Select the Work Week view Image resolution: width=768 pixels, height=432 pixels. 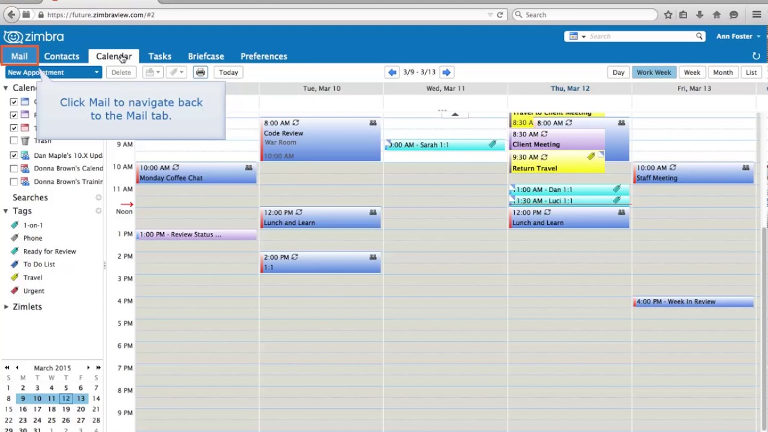click(654, 73)
